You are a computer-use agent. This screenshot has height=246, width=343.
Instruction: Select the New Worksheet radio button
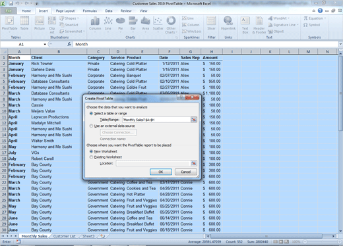point(91,151)
